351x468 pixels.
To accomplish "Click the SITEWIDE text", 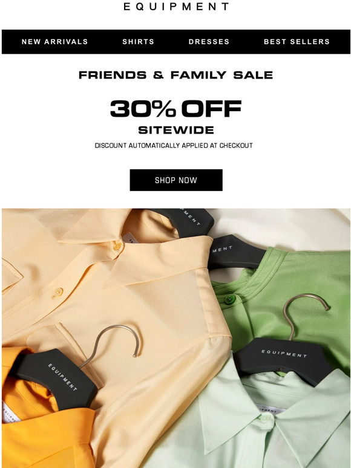I will tap(176, 130).
